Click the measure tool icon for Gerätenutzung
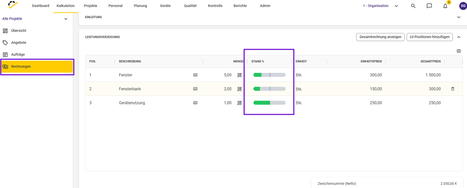The height and width of the screenshot is (188, 467). (x=239, y=103)
